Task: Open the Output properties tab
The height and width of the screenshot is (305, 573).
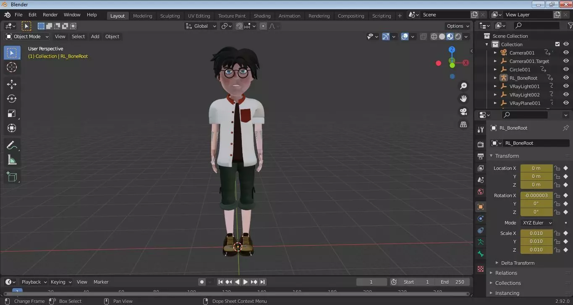Action: (481, 156)
